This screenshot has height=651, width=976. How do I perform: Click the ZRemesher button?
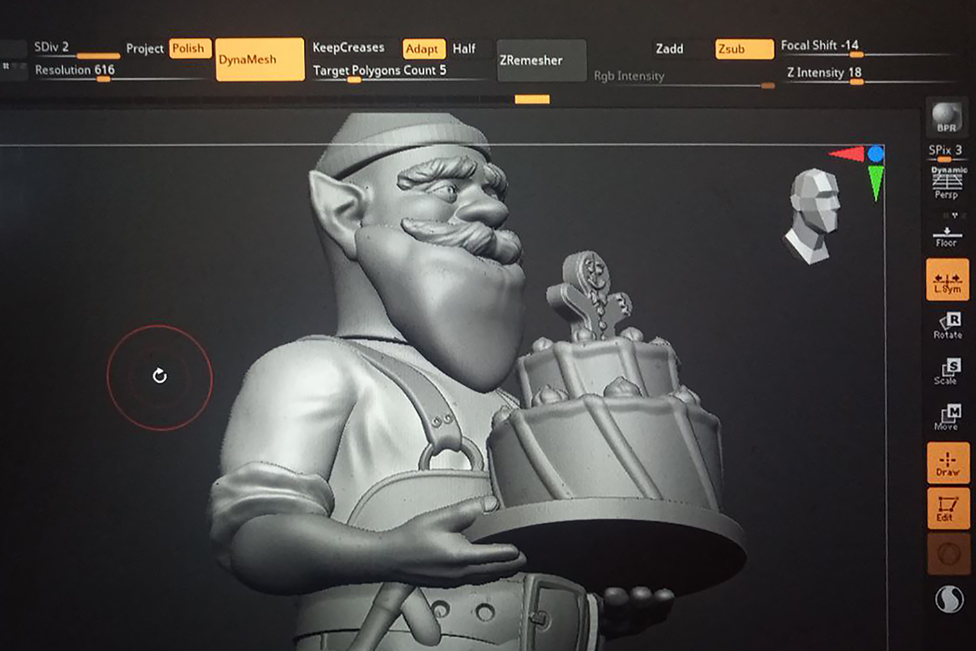click(x=541, y=60)
